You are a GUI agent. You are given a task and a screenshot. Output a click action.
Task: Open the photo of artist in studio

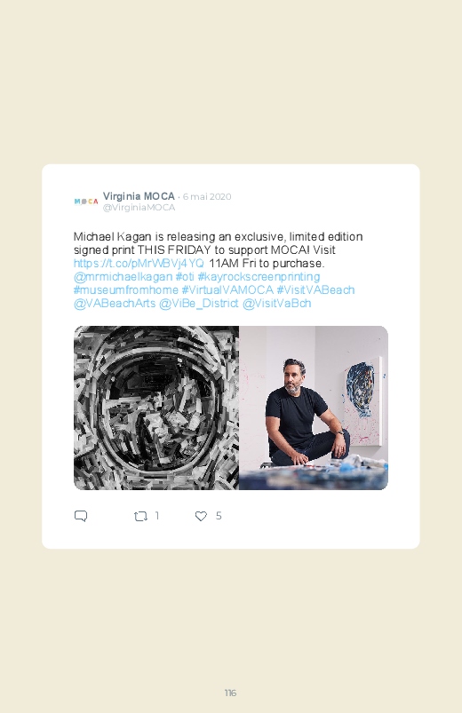[x=314, y=408]
